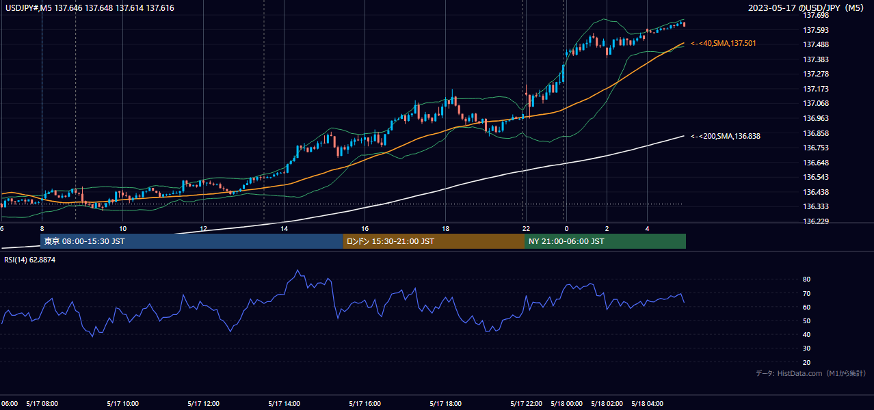The width and height of the screenshot is (874, 410).
Task: Click price axis value 137.698
Action: click(815, 15)
